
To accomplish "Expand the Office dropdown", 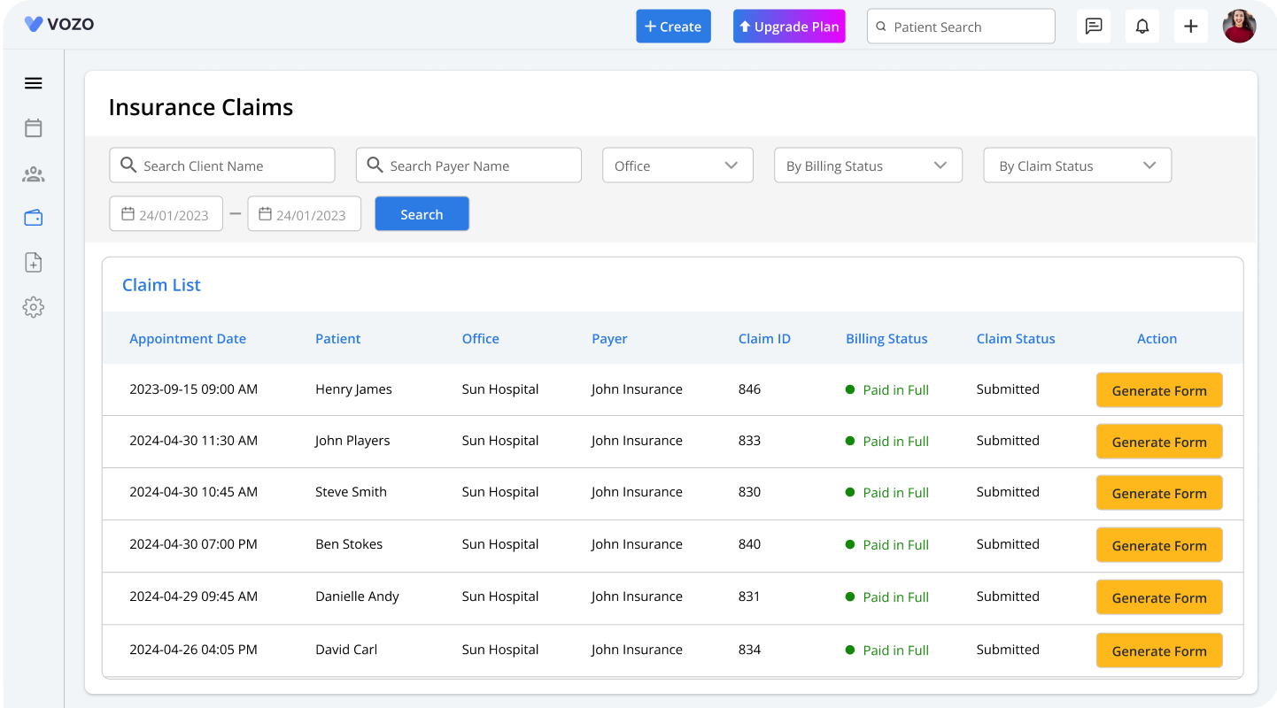I will coord(677,165).
